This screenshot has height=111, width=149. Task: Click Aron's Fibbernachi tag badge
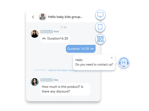coord(47,32)
